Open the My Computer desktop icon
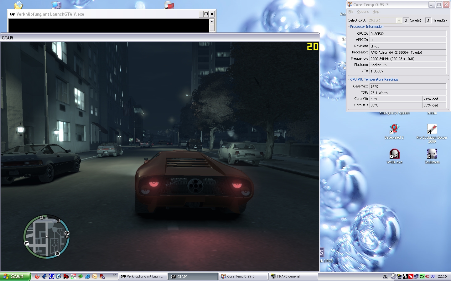This screenshot has width=451, height=281. point(56,5)
